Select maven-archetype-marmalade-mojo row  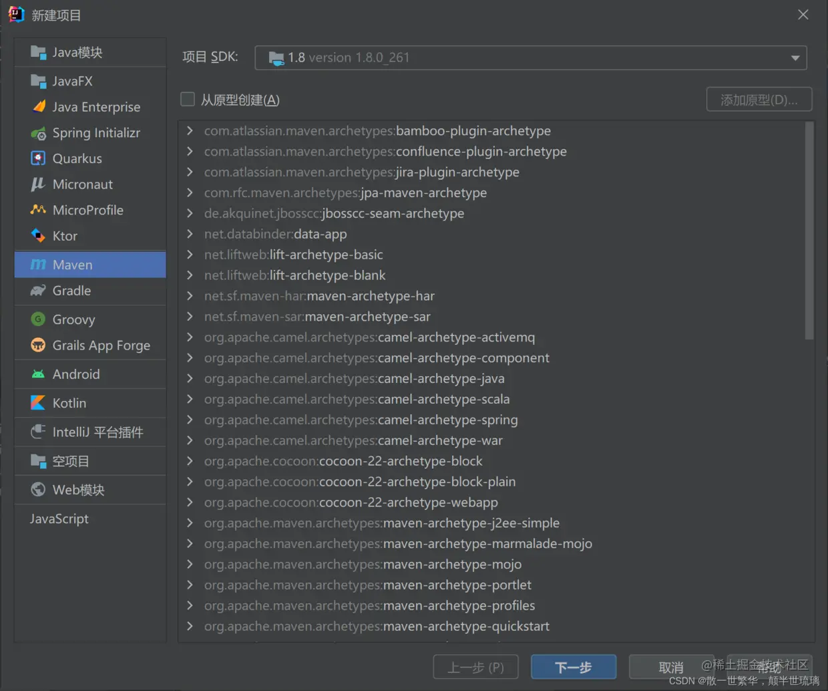coord(491,544)
